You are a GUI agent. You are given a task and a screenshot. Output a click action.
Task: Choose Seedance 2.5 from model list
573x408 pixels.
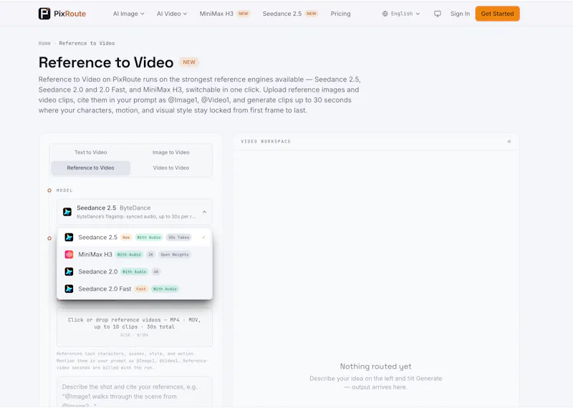coord(135,238)
